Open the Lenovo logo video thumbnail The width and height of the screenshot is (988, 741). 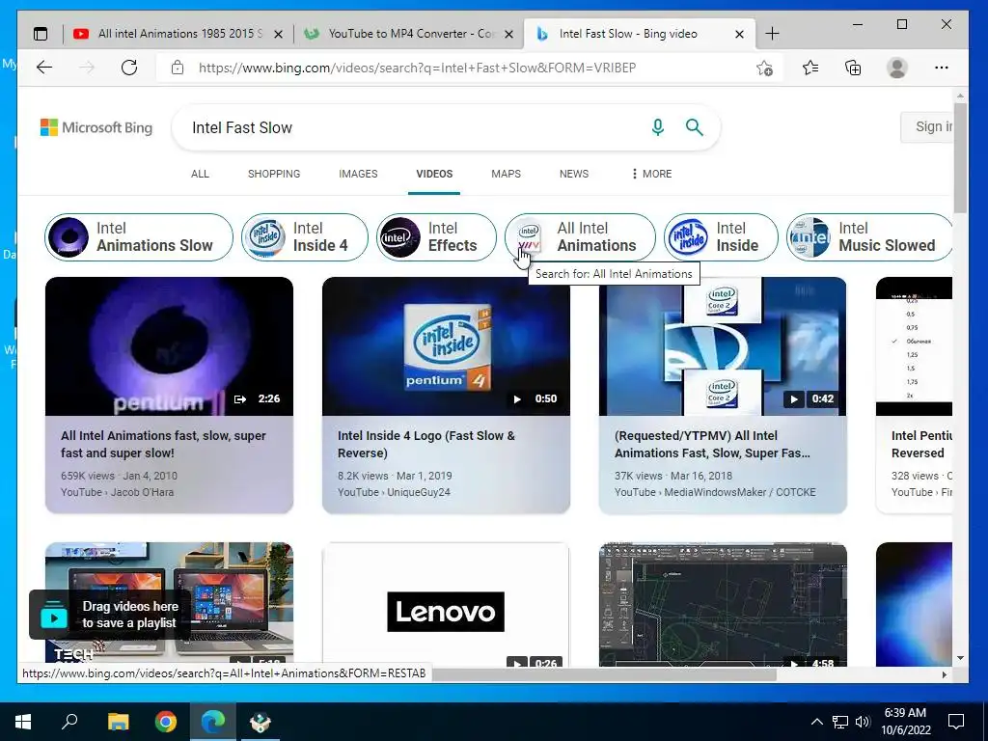446,605
